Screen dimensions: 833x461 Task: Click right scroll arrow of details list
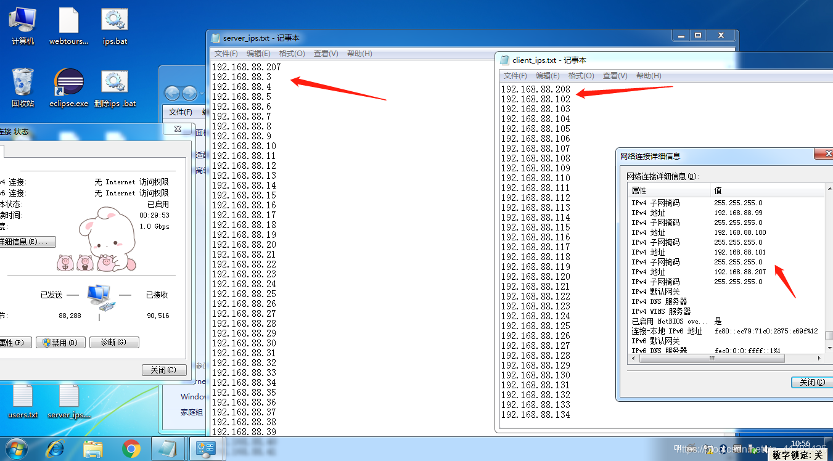[x=820, y=358]
